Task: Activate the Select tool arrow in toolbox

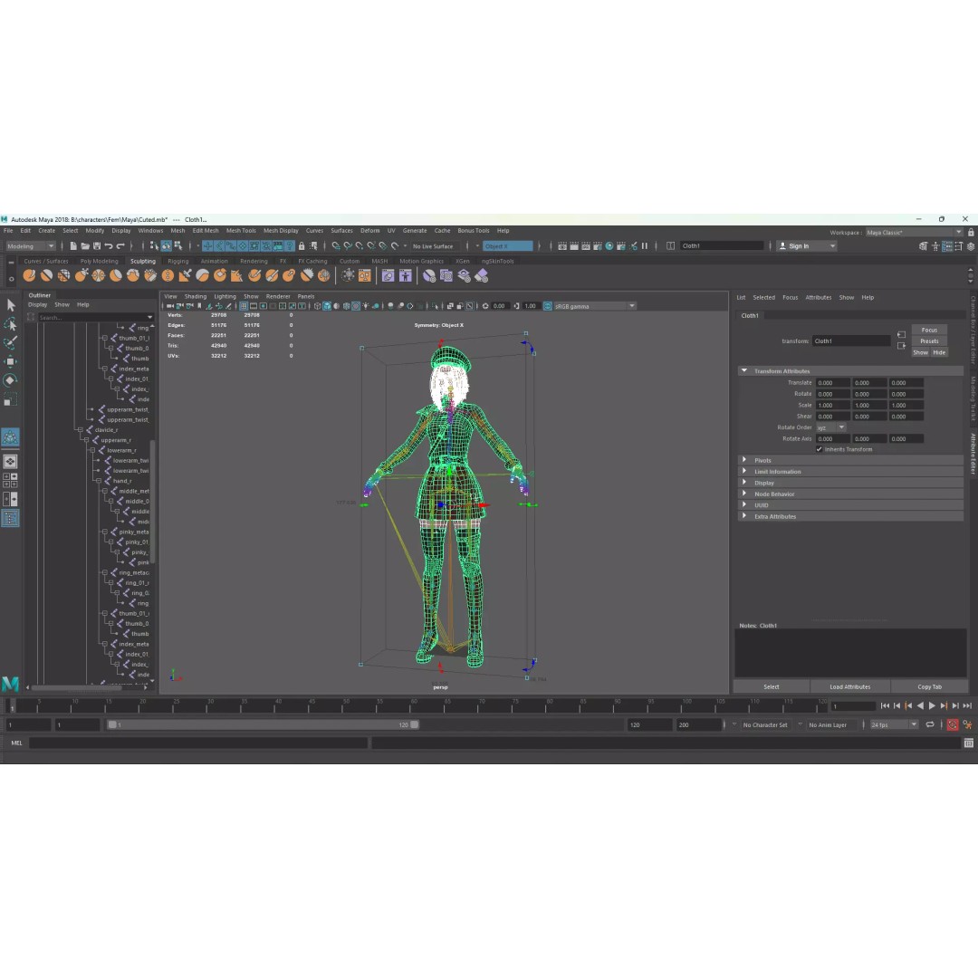Action: [11, 305]
